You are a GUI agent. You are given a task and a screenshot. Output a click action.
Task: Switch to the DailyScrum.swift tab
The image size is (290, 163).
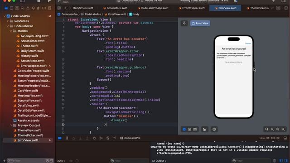[x=83, y=8]
